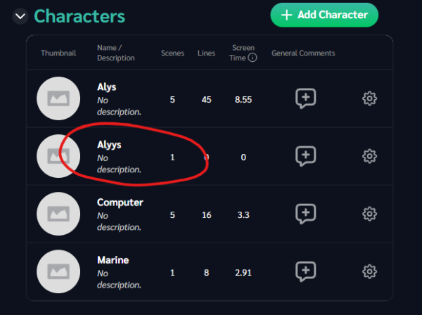Click the Alys character name

tap(107, 88)
